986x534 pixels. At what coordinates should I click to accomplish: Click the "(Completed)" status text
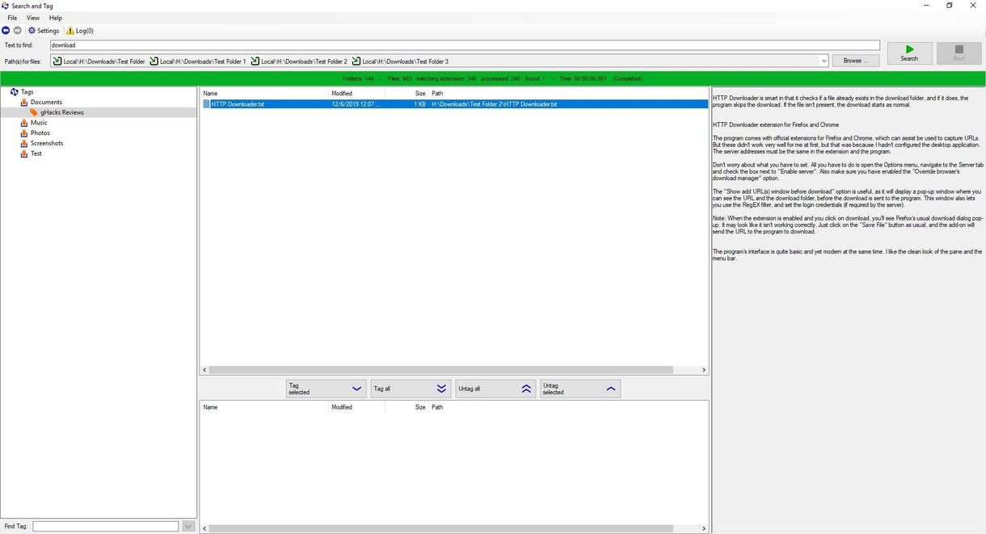pos(627,79)
